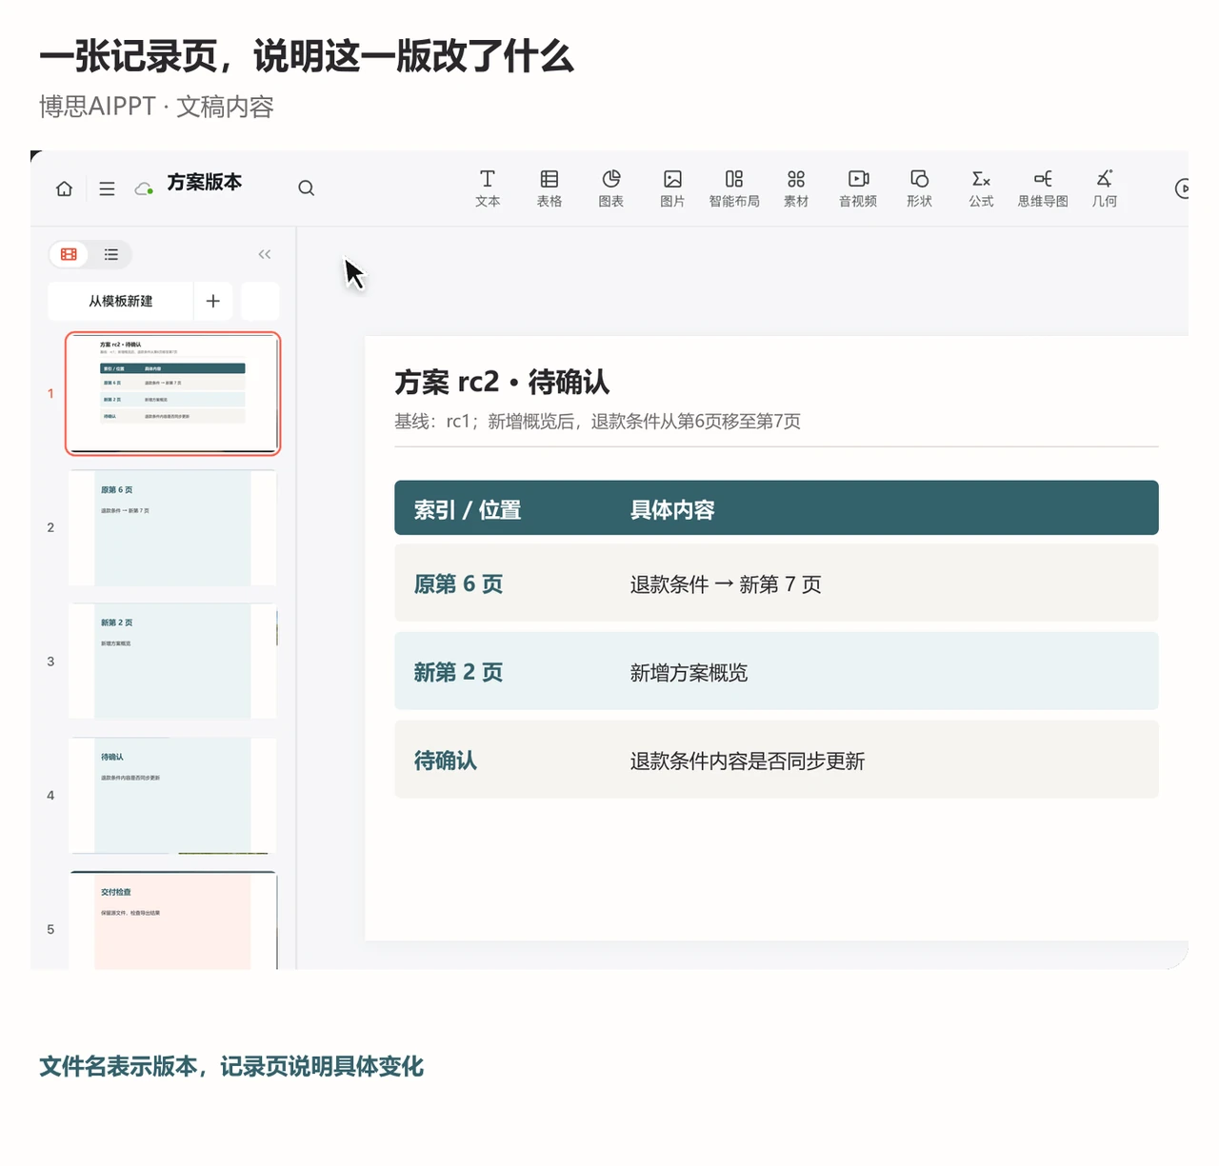Select slide 5 thumbnail 交付检查
Viewport: 1219px width, 1166px height.
point(172,921)
